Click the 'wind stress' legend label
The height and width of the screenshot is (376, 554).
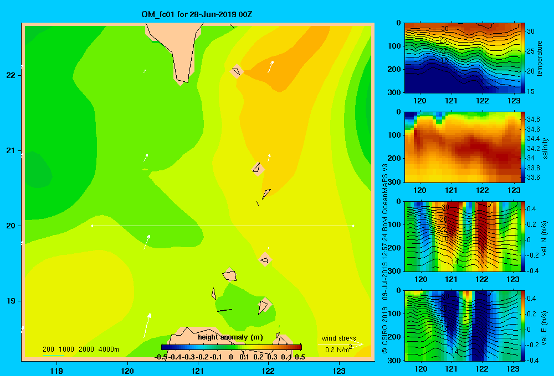pos(339,338)
